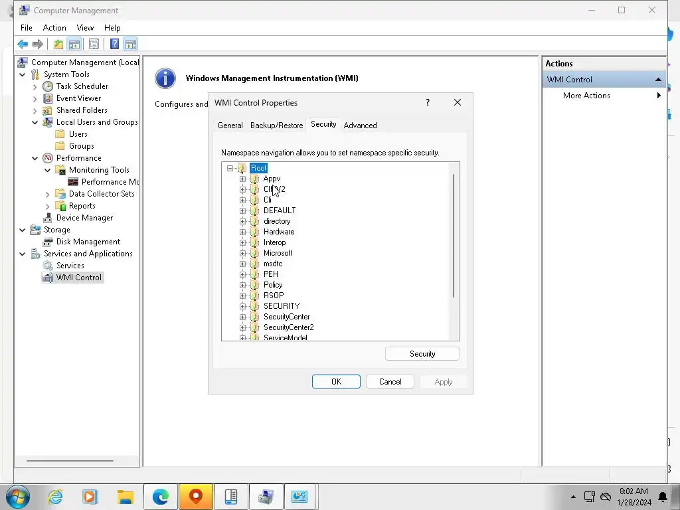Select the Interop namespace
Image resolution: width=680 pixels, height=510 pixels.
pyautogui.click(x=274, y=242)
